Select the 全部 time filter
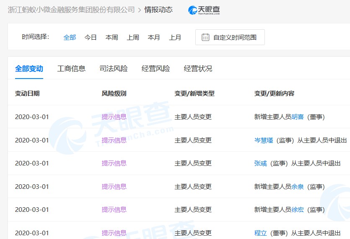This screenshot has height=239, width=350. pos(70,37)
